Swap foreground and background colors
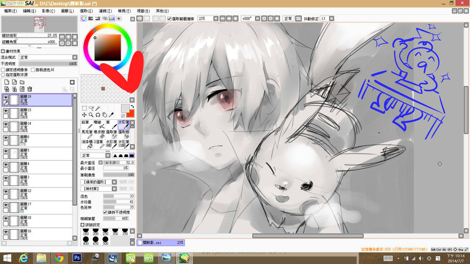470x264 pixels. tap(132, 106)
